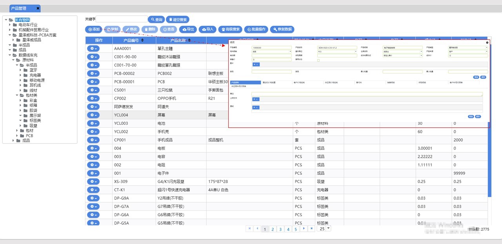
Task: Sort by 产品编号 column header
Action: coord(129,40)
